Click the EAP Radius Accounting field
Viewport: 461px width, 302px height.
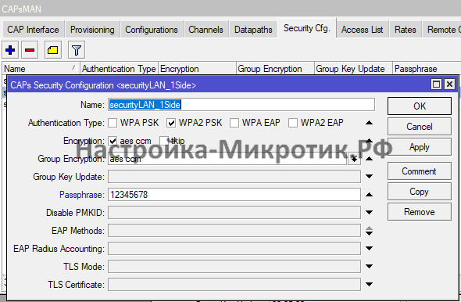coord(234,249)
